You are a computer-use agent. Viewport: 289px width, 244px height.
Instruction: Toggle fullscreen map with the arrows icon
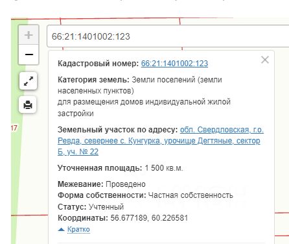pyautogui.click(x=29, y=81)
